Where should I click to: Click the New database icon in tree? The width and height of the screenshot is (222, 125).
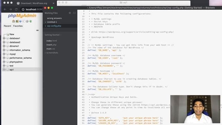(8, 34)
